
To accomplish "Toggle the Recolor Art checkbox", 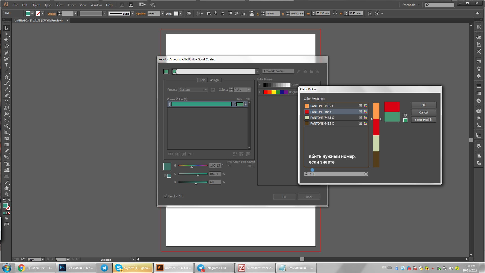I will point(165,196).
